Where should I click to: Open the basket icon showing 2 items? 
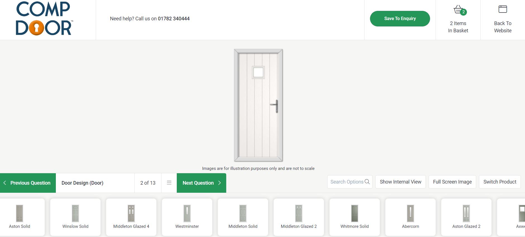(458, 9)
